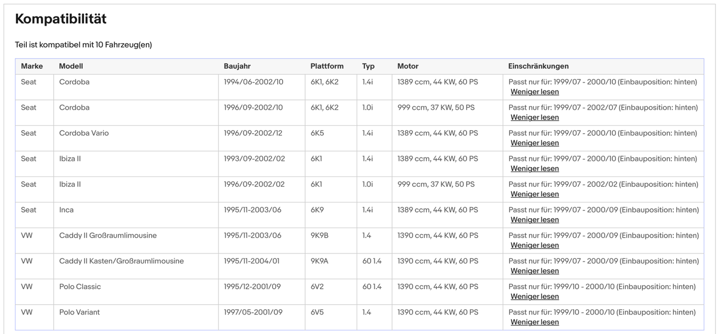Click the 'Plattform' column header
Screen dimensions: 719x334
326,66
